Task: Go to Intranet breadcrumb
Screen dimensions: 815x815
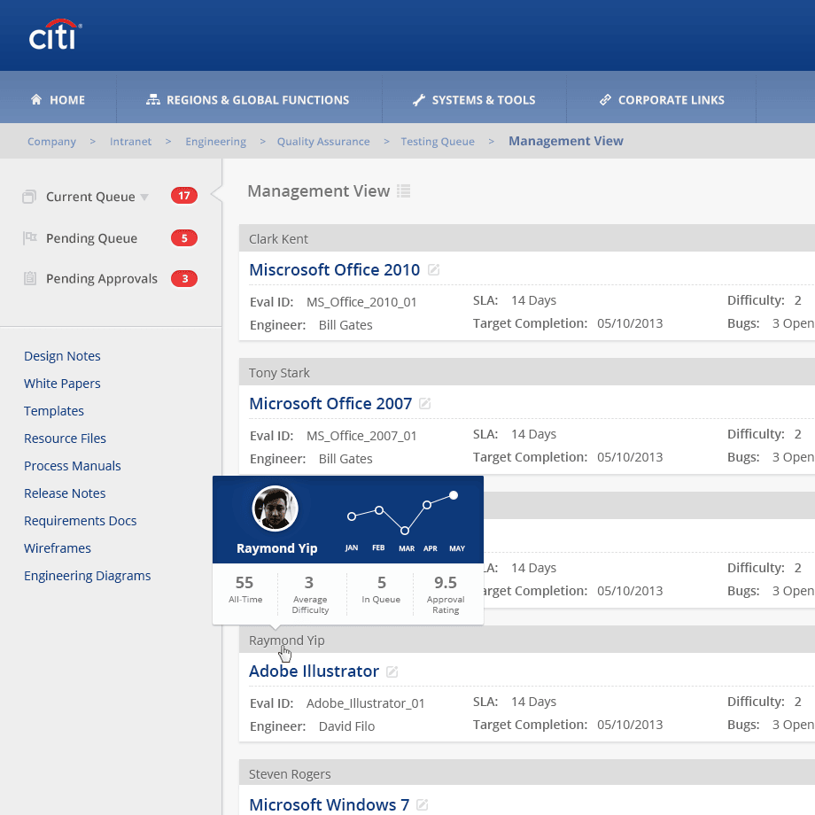Action: (x=130, y=142)
